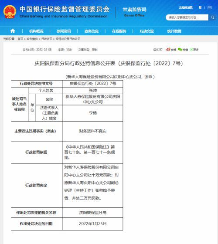
Task: Click the 银保监分局行政处罚 breadcrumb link
Action: tap(68, 39)
